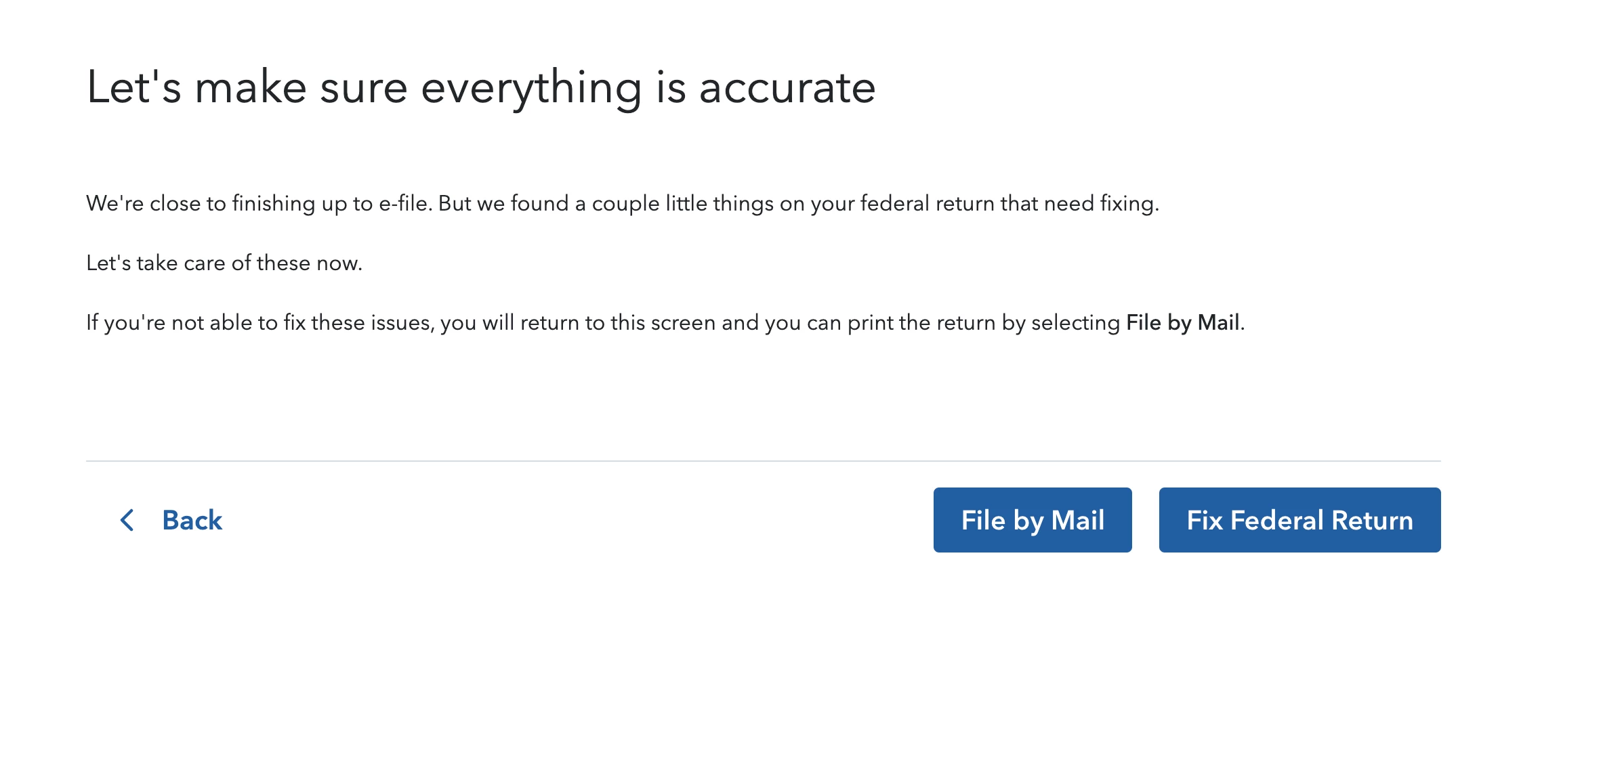1603x780 pixels.
Task: Click the word 'e-file' in the body text
Action: [x=405, y=203]
